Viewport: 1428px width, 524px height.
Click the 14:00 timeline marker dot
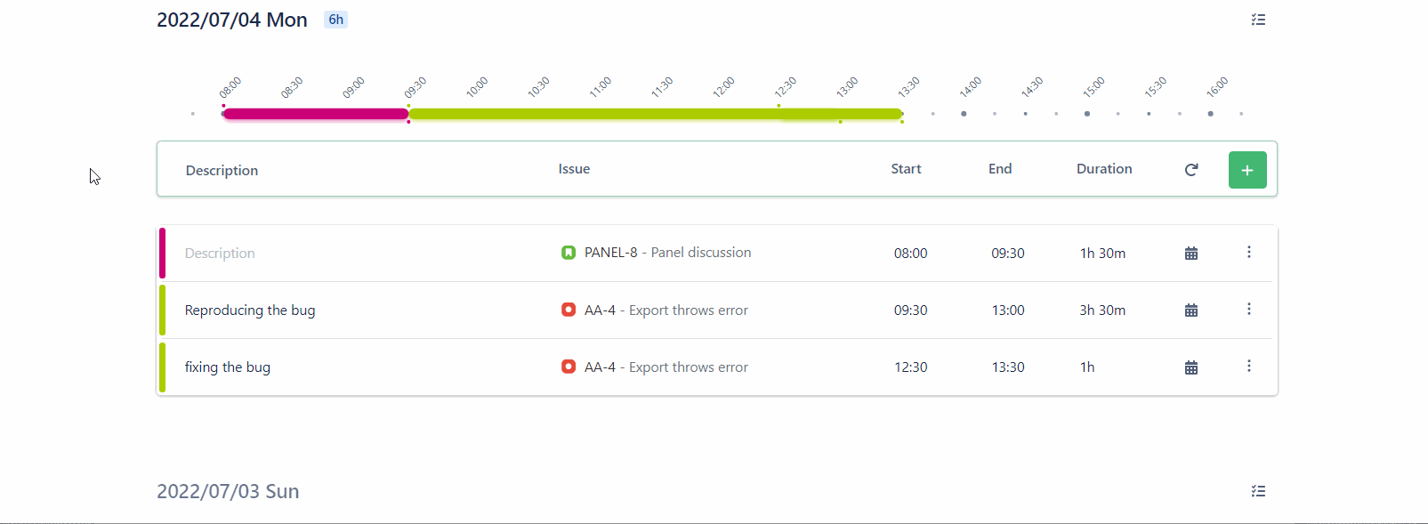(x=964, y=114)
